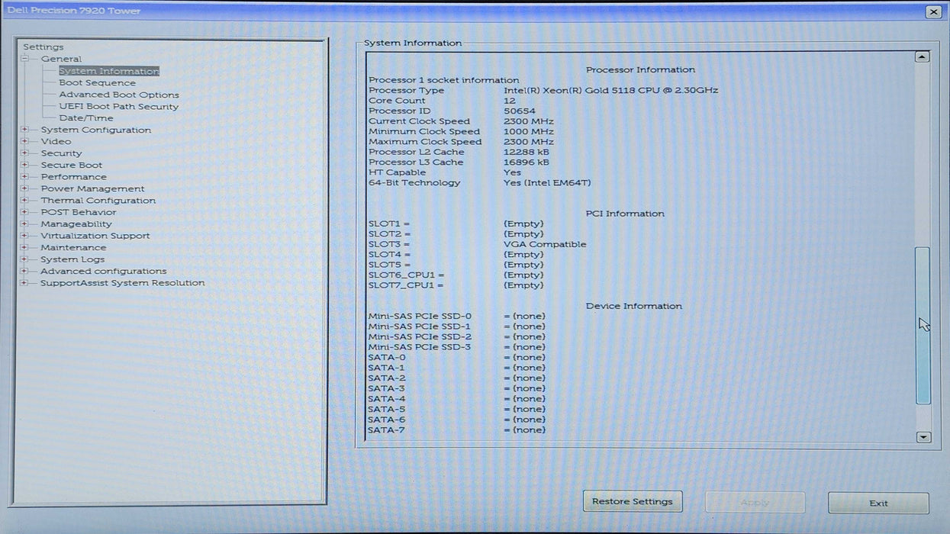Select Advanced Boot Options
Image resolution: width=950 pixels, height=534 pixels.
coord(119,95)
